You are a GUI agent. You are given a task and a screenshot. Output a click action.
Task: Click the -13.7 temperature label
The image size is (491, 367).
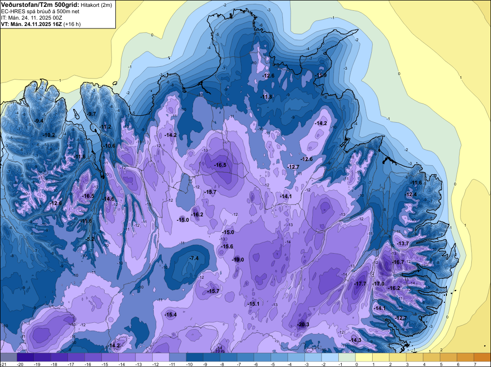pyautogui.click(x=403, y=243)
